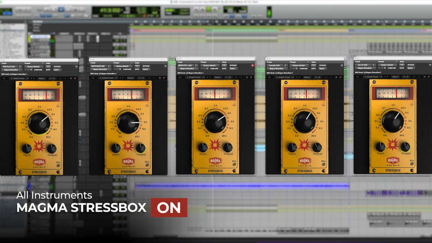Click the save icon in BASS AUX StressBox toolbar
This screenshot has width=432, height=243.
(160, 78)
